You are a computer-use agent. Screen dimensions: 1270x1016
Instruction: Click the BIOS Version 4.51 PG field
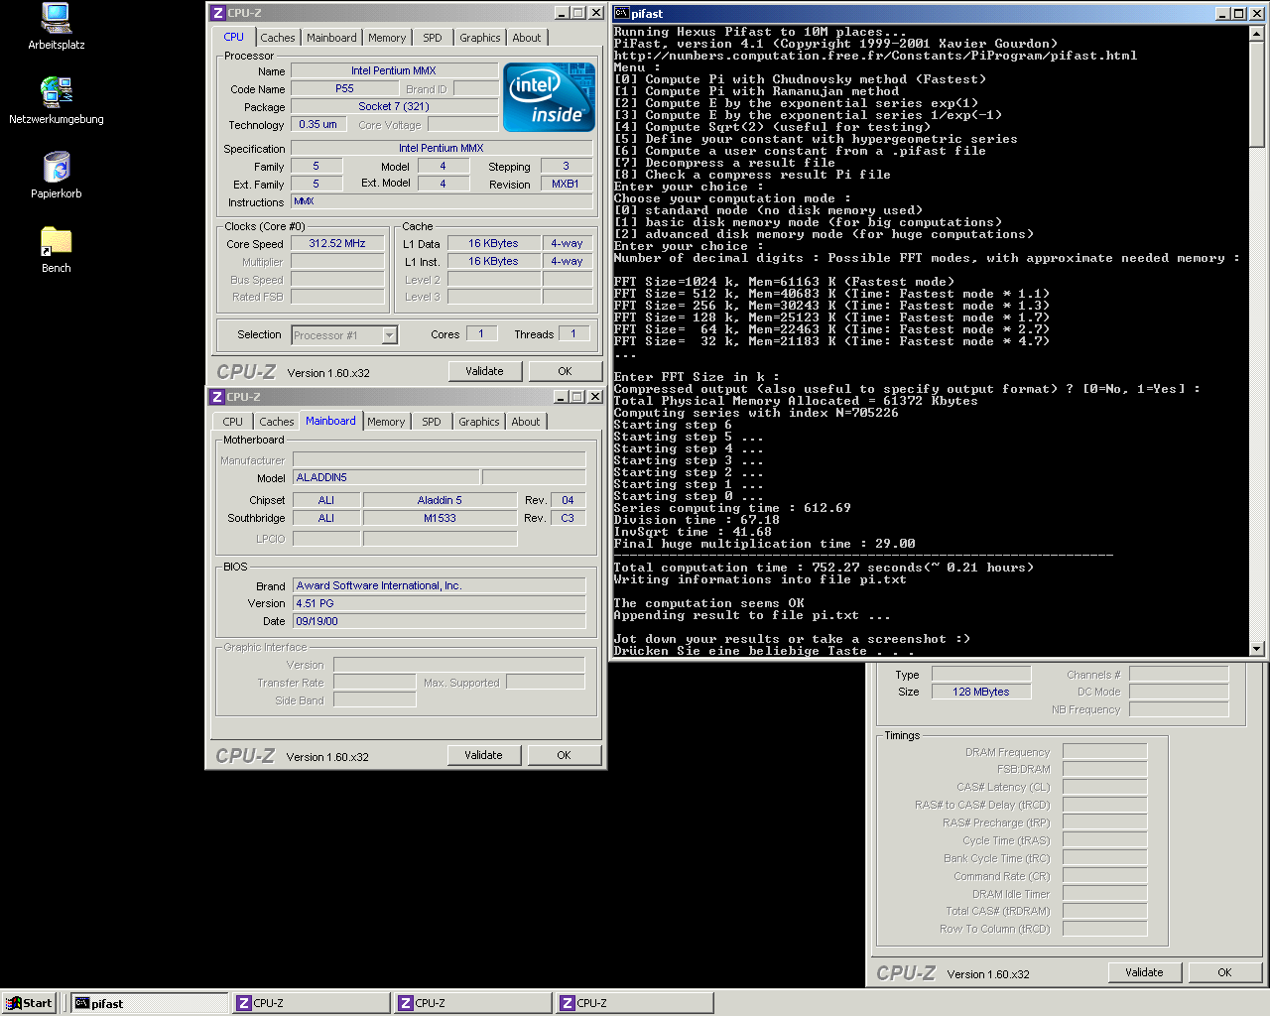(x=439, y=603)
